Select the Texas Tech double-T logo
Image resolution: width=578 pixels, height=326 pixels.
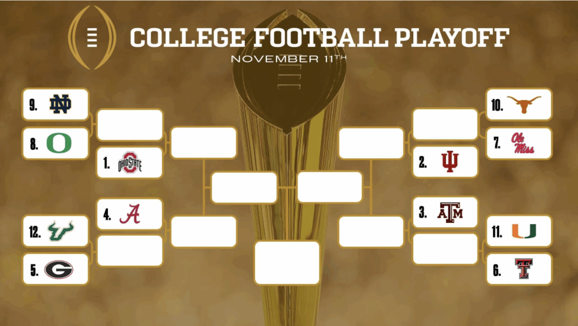pyautogui.click(x=524, y=269)
